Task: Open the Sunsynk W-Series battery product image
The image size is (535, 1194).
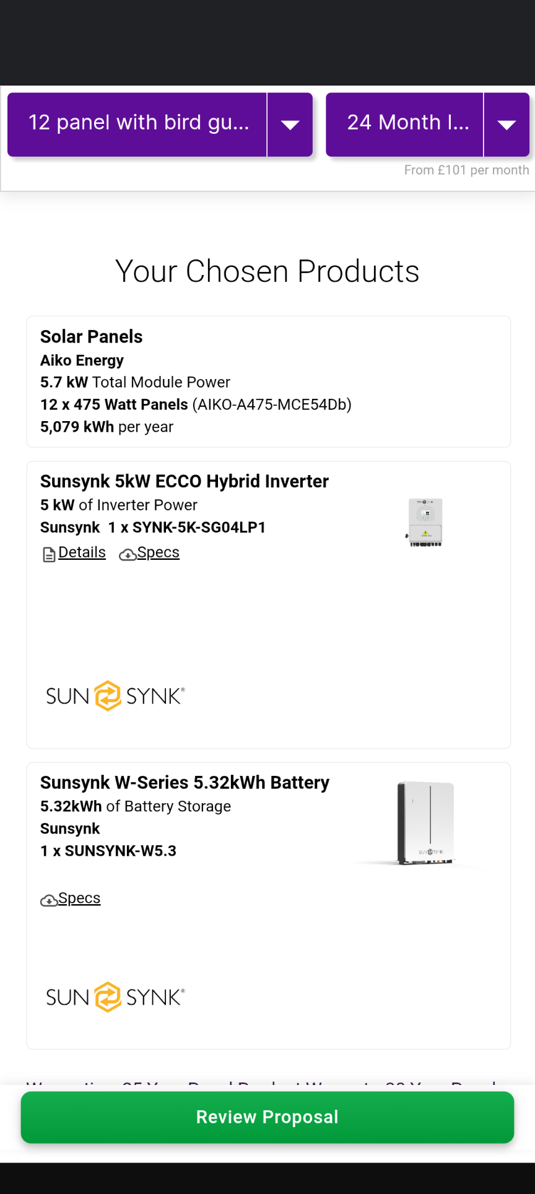Action: pos(426,823)
